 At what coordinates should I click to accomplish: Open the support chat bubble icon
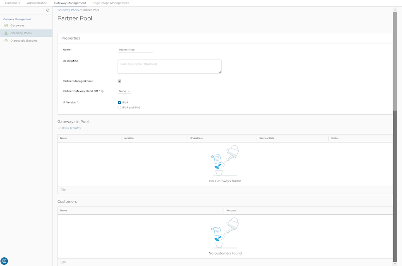pyautogui.click(x=5, y=261)
